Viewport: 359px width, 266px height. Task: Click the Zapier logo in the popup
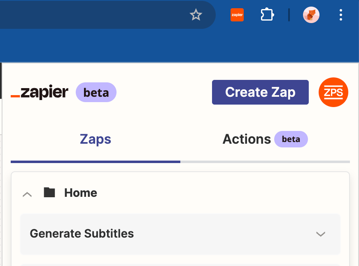tap(40, 92)
